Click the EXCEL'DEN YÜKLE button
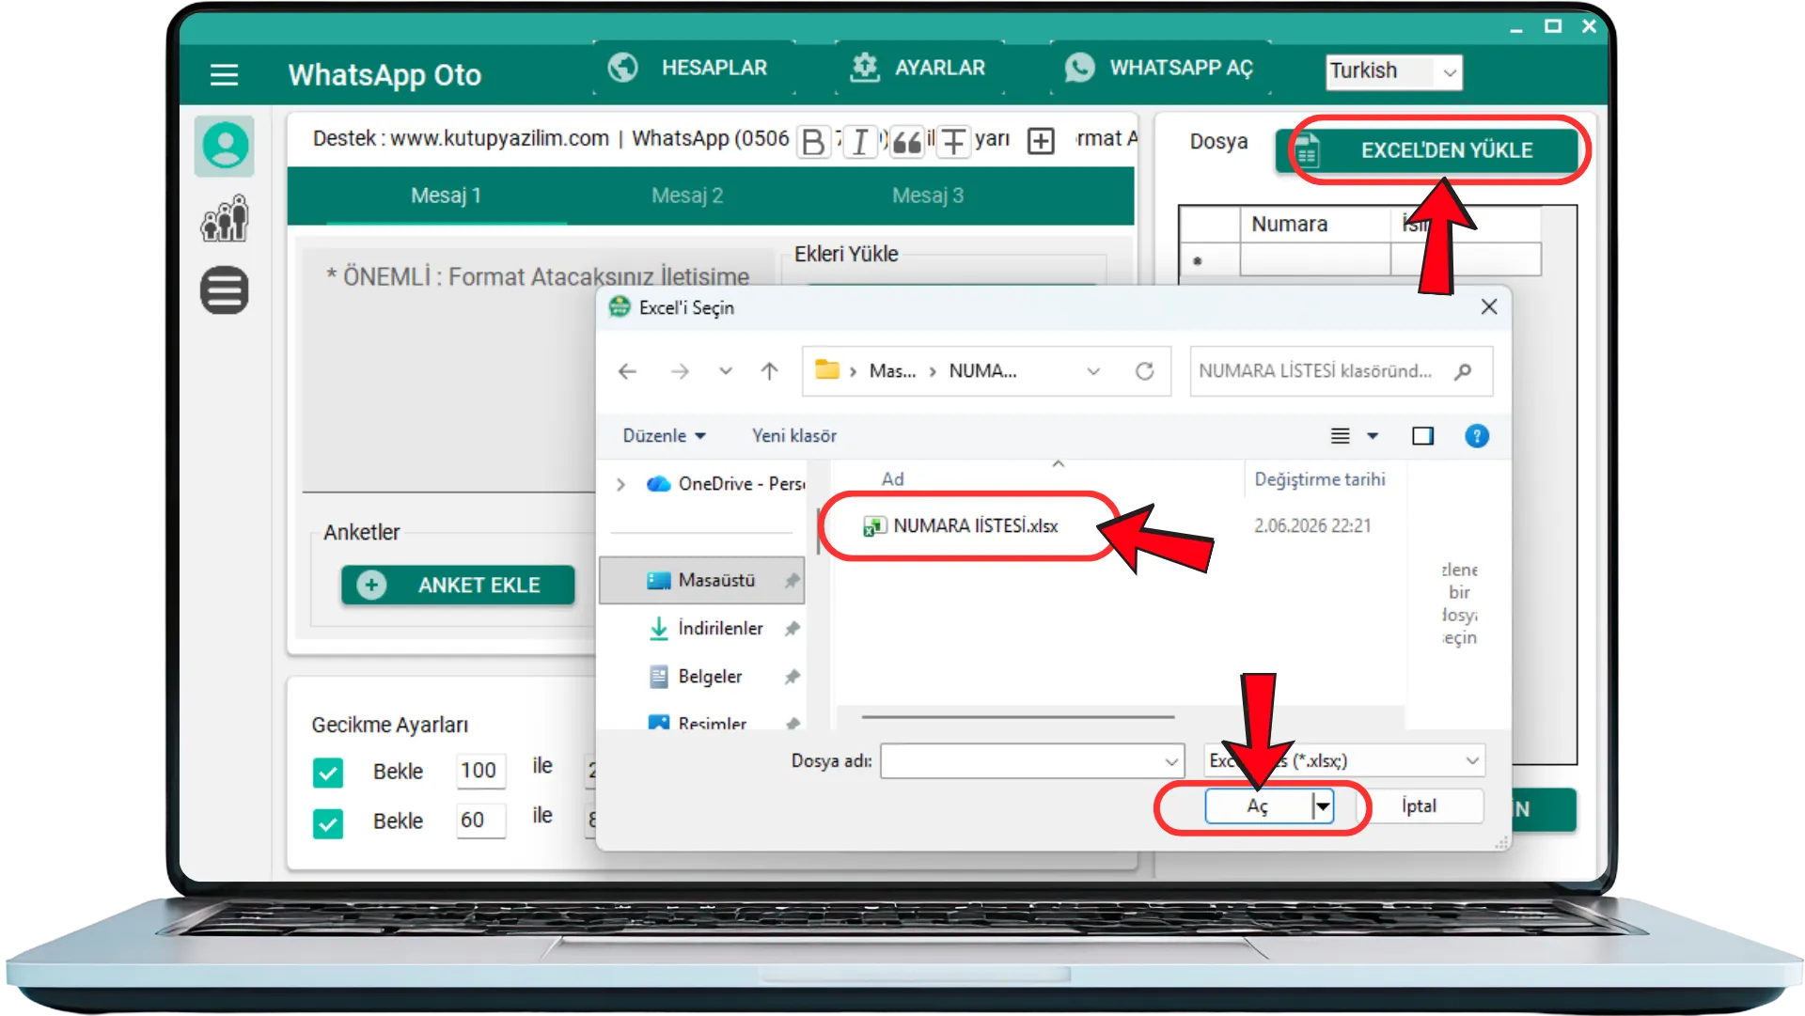 click(x=1427, y=150)
